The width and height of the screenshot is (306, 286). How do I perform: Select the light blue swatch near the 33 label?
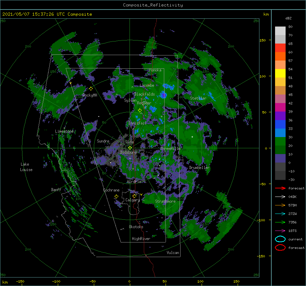click(x=280, y=133)
